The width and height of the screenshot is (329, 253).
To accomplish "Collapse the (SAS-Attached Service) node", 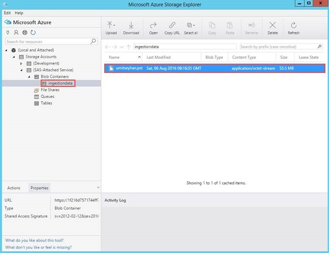I will coord(21,70).
